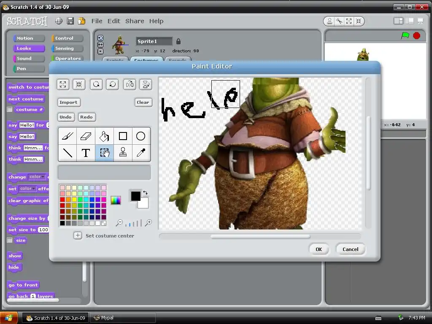Select the Stamp tool
Screen dimensions: 432x324
(x=123, y=153)
